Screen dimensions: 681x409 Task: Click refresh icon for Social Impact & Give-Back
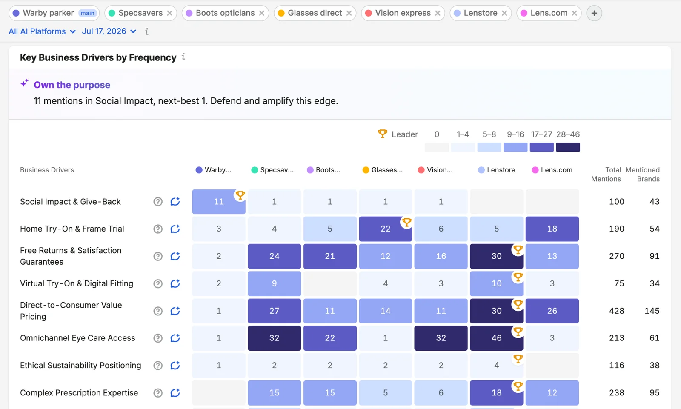pyautogui.click(x=175, y=202)
